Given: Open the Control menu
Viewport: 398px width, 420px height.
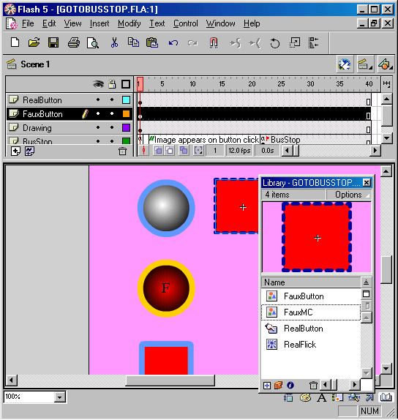Looking at the screenshot, I should pos(185,23).
